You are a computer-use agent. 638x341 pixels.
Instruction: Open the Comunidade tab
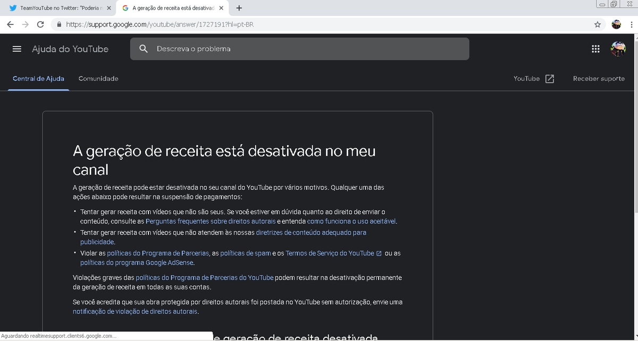[x=98, y=79]
